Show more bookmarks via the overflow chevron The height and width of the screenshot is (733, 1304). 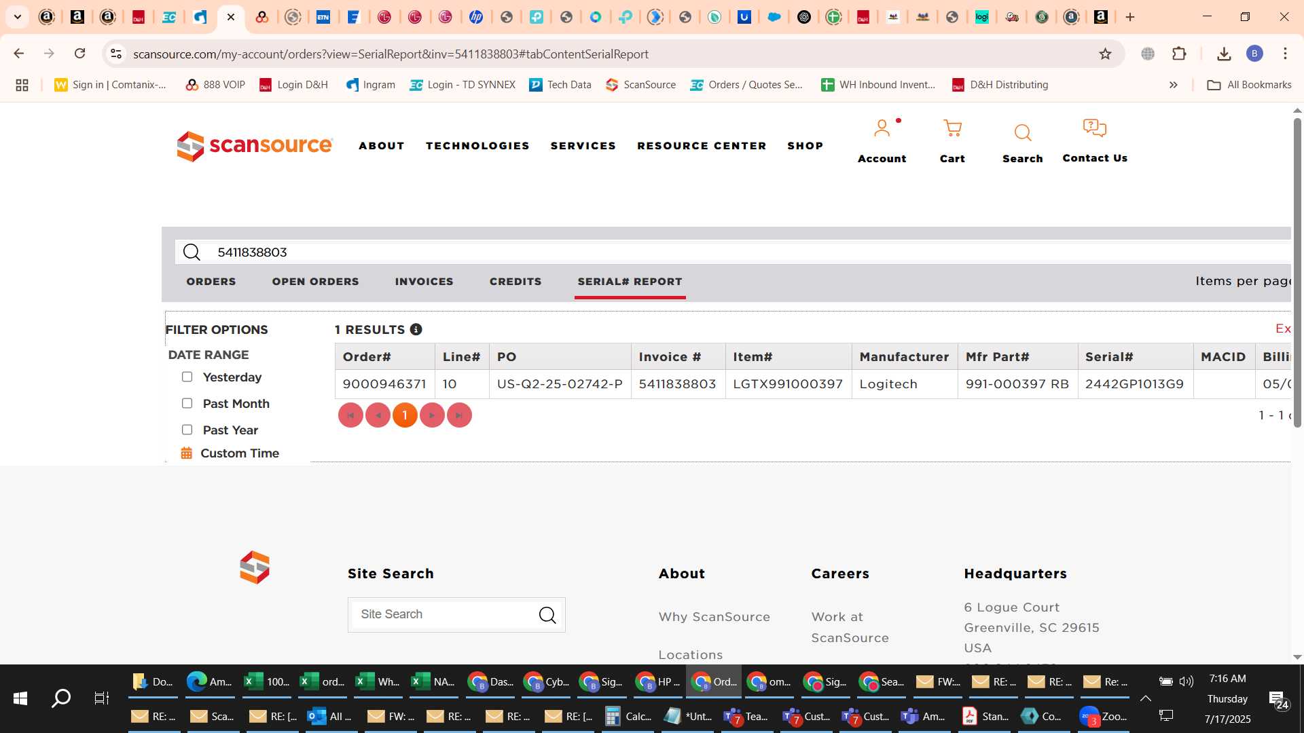coord(1173,85)
